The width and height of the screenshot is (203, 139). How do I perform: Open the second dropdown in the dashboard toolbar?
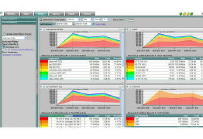[87, 20]
